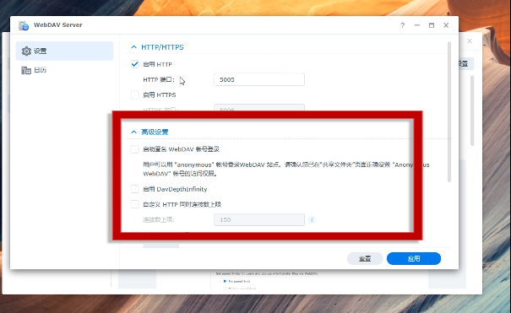Click the blue 应用 button

pos(414,258)
